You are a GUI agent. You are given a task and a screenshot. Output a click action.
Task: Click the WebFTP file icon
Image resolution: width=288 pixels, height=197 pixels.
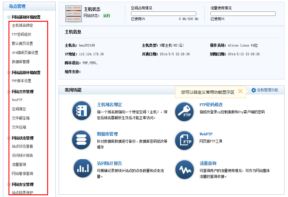(184, 141)
